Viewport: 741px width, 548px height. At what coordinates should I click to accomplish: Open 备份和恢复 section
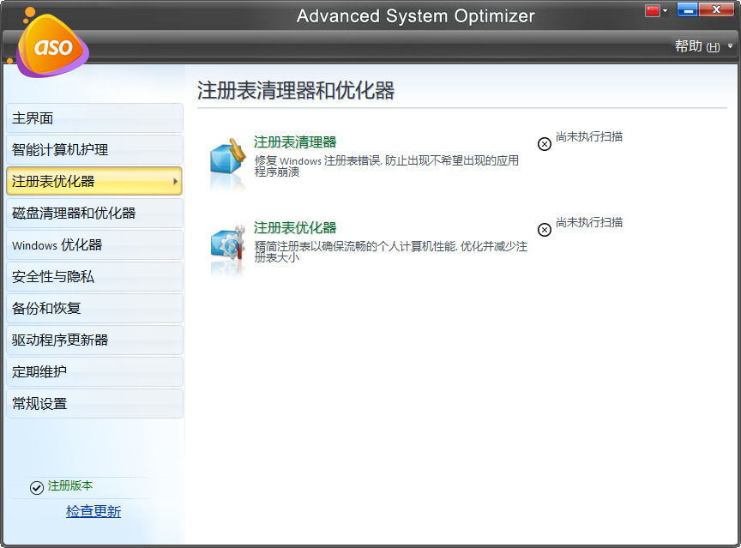(94, 308)
